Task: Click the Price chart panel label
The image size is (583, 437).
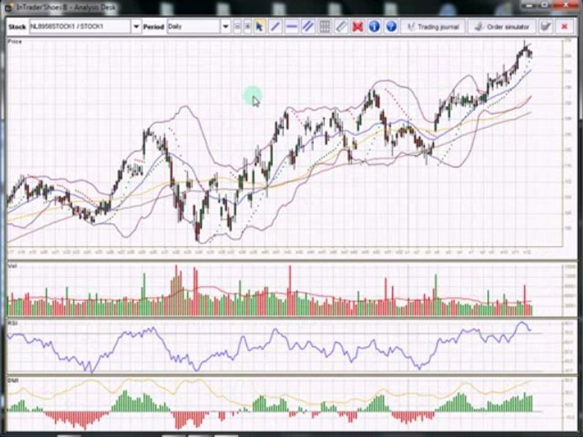Action: point(15,41)
